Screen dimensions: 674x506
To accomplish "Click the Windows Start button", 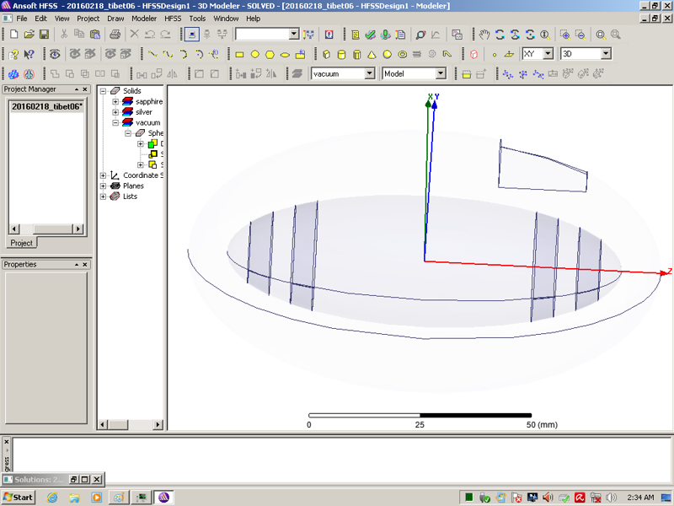I will [x=19, y=497].
